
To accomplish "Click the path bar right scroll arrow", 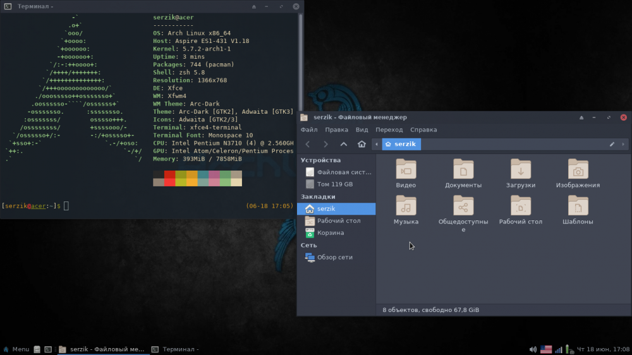I will 623,144.
